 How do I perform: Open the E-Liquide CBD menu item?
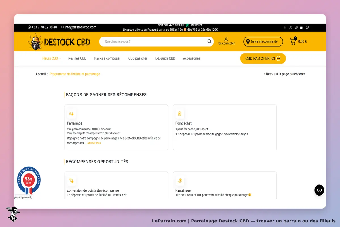pyautogui.click(x=165, y=58)
